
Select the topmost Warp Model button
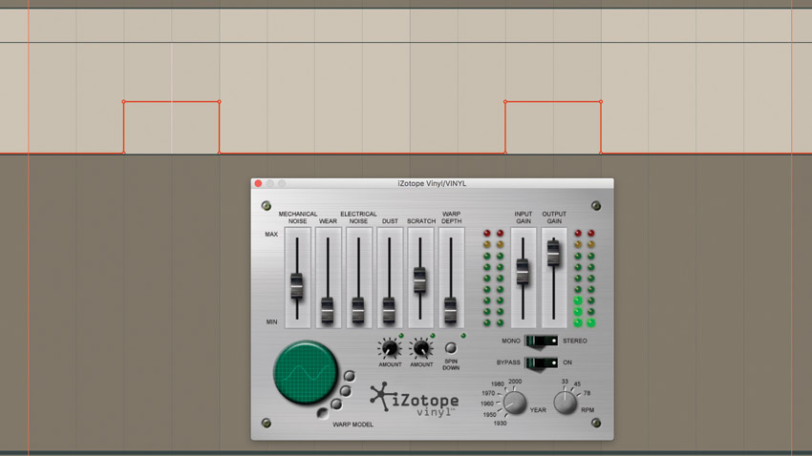350,376
